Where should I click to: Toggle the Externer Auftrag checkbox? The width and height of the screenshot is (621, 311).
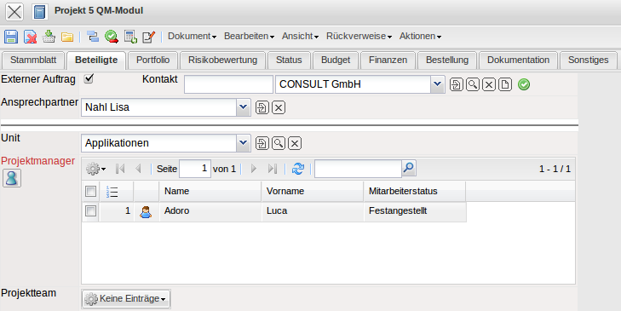89,79
